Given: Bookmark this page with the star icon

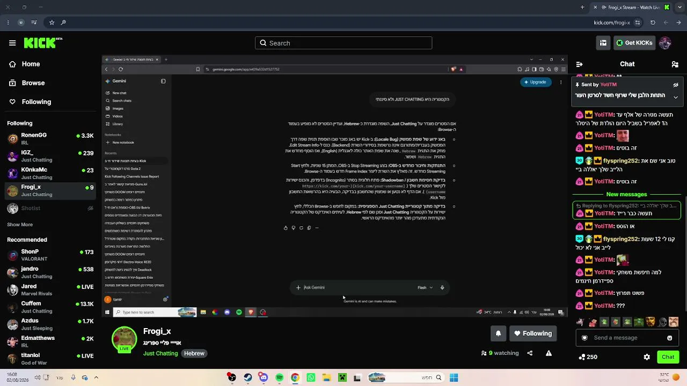Looking at the screenshot, I should [x=52, y=23].
